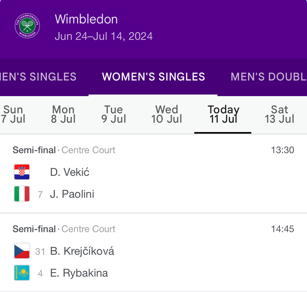Open player B. Krejčíková
This screenshot has height=292, width=307.
[x=82, y=251]
